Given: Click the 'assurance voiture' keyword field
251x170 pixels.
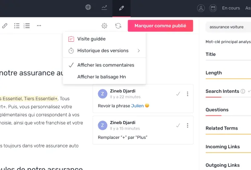Looking at the screenshot, I should 228,27.
